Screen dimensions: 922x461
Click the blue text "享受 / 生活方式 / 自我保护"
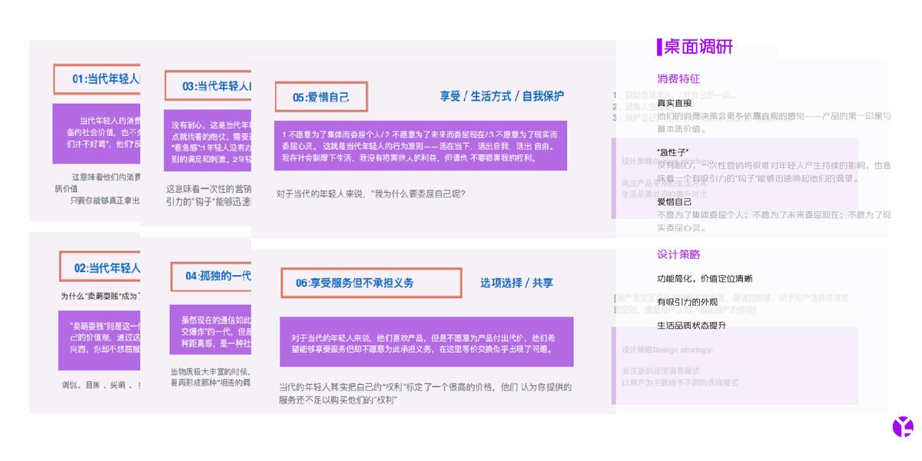502,96
